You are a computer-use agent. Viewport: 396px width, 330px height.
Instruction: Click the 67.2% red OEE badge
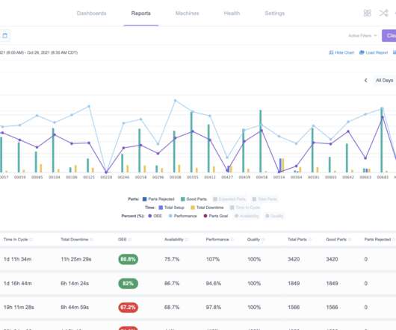tap(129, 308)
